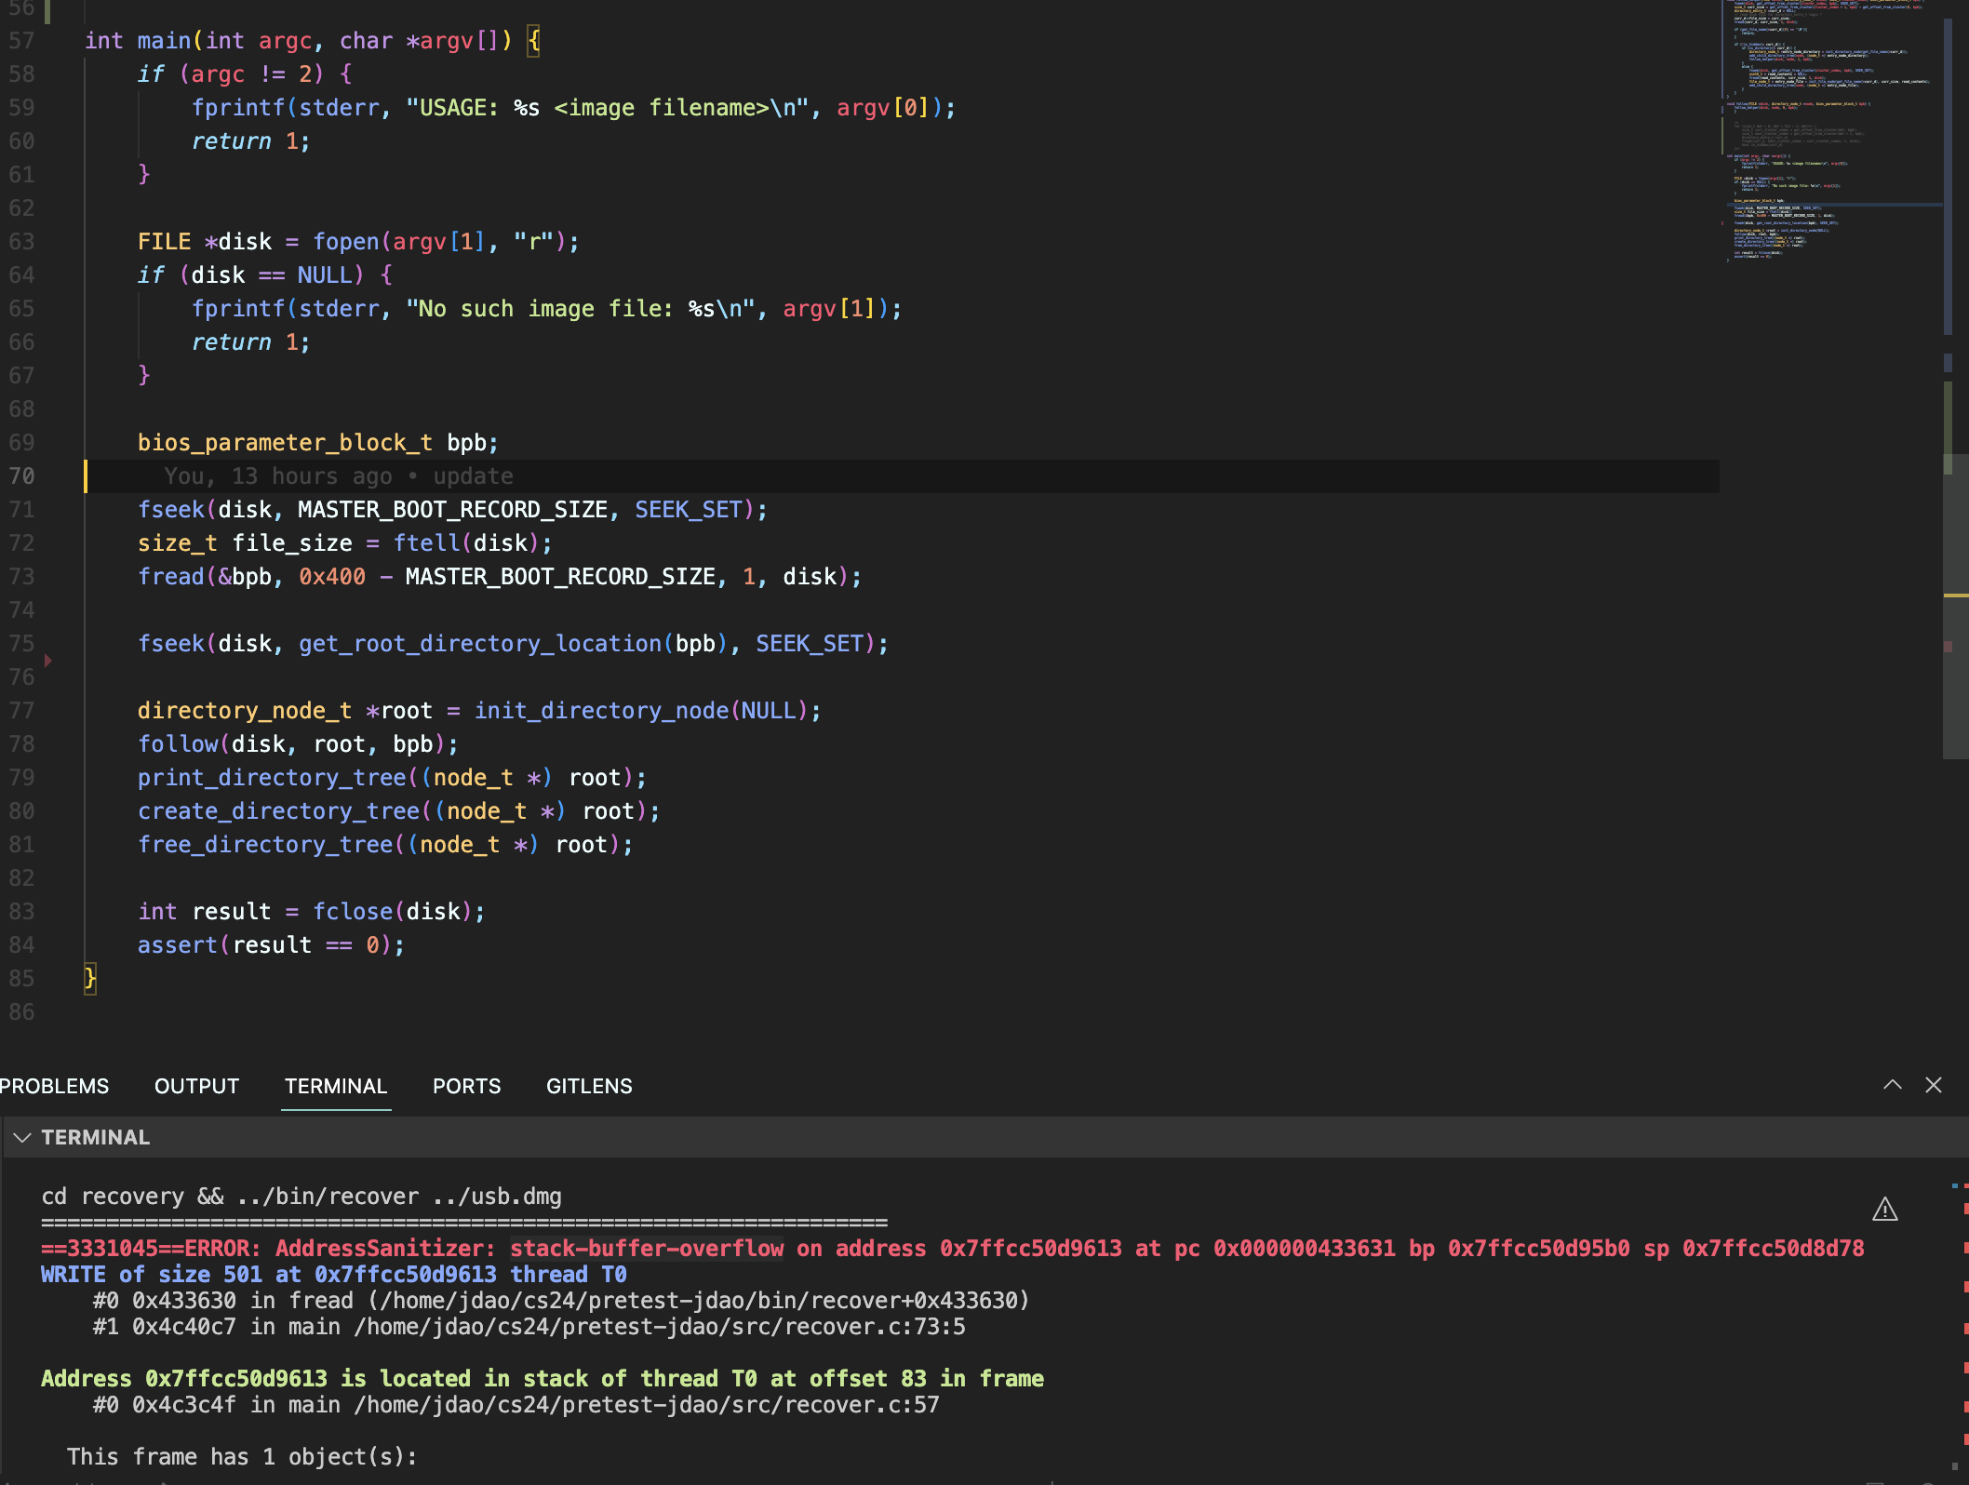Click the MASTER_BOOT_RECORD_SIZE constant on line 71
Image resolution: width=1969 pixels, height=1485 pixels.
(x=452, y=510)
